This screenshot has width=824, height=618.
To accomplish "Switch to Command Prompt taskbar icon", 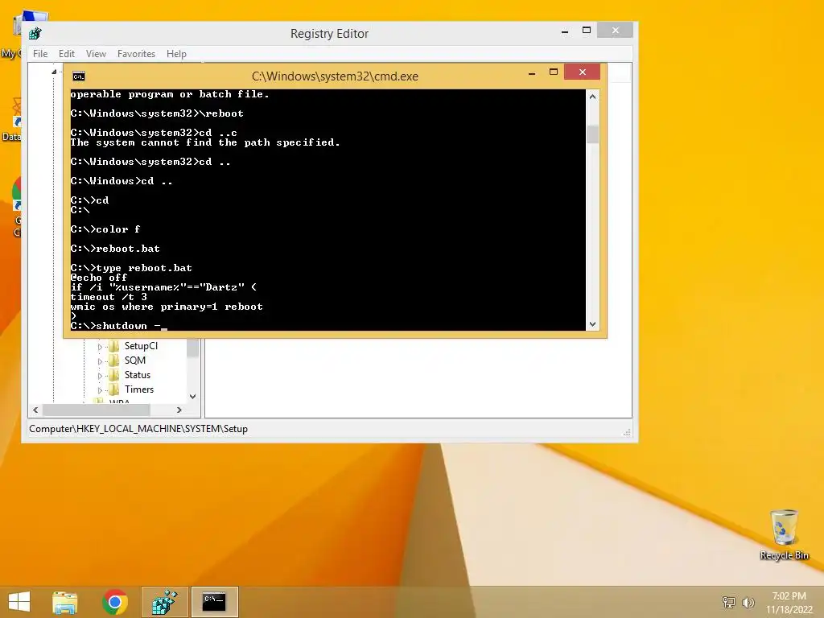I will pyautogui.click(x=214, y=602).
